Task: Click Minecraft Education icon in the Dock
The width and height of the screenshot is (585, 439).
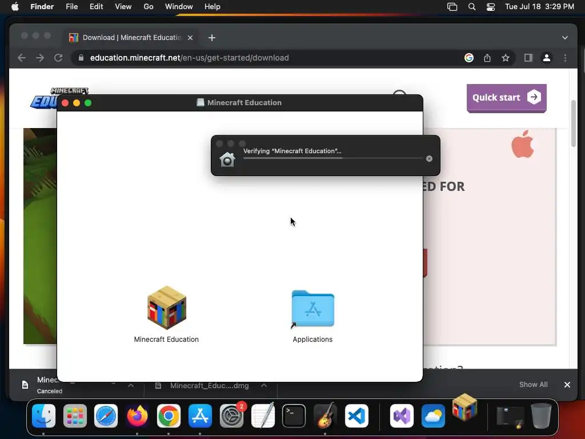Action: pyautogui.click(x=464, y=407)
